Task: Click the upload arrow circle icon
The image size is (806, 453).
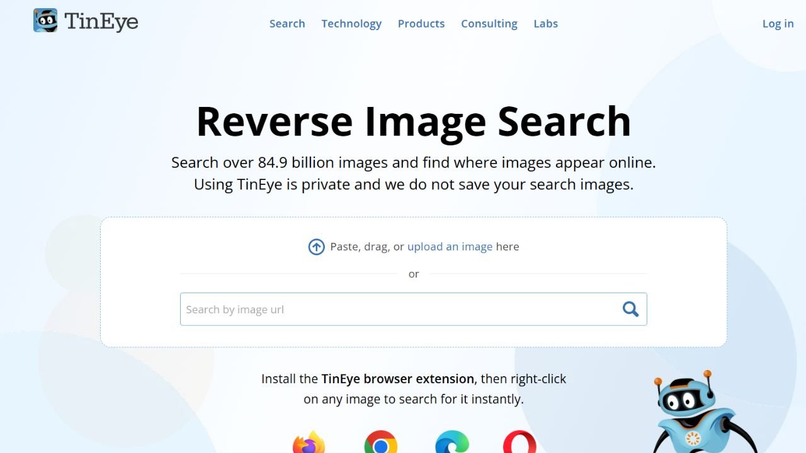Action: pyautogui.click(x=316, y=247)
